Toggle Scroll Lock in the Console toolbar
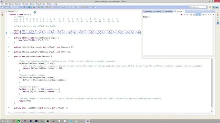 tap(194, 14)
